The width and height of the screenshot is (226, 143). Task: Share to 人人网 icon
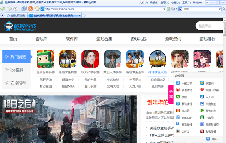tap(202, 97)
